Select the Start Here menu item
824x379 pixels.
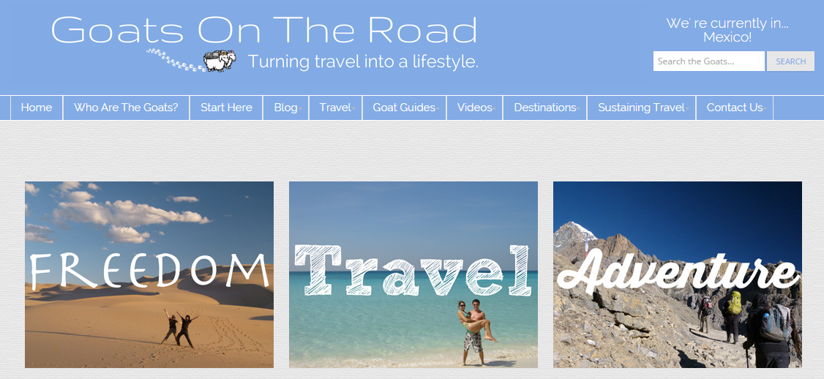pyautogui.click(x=227, y=108)
